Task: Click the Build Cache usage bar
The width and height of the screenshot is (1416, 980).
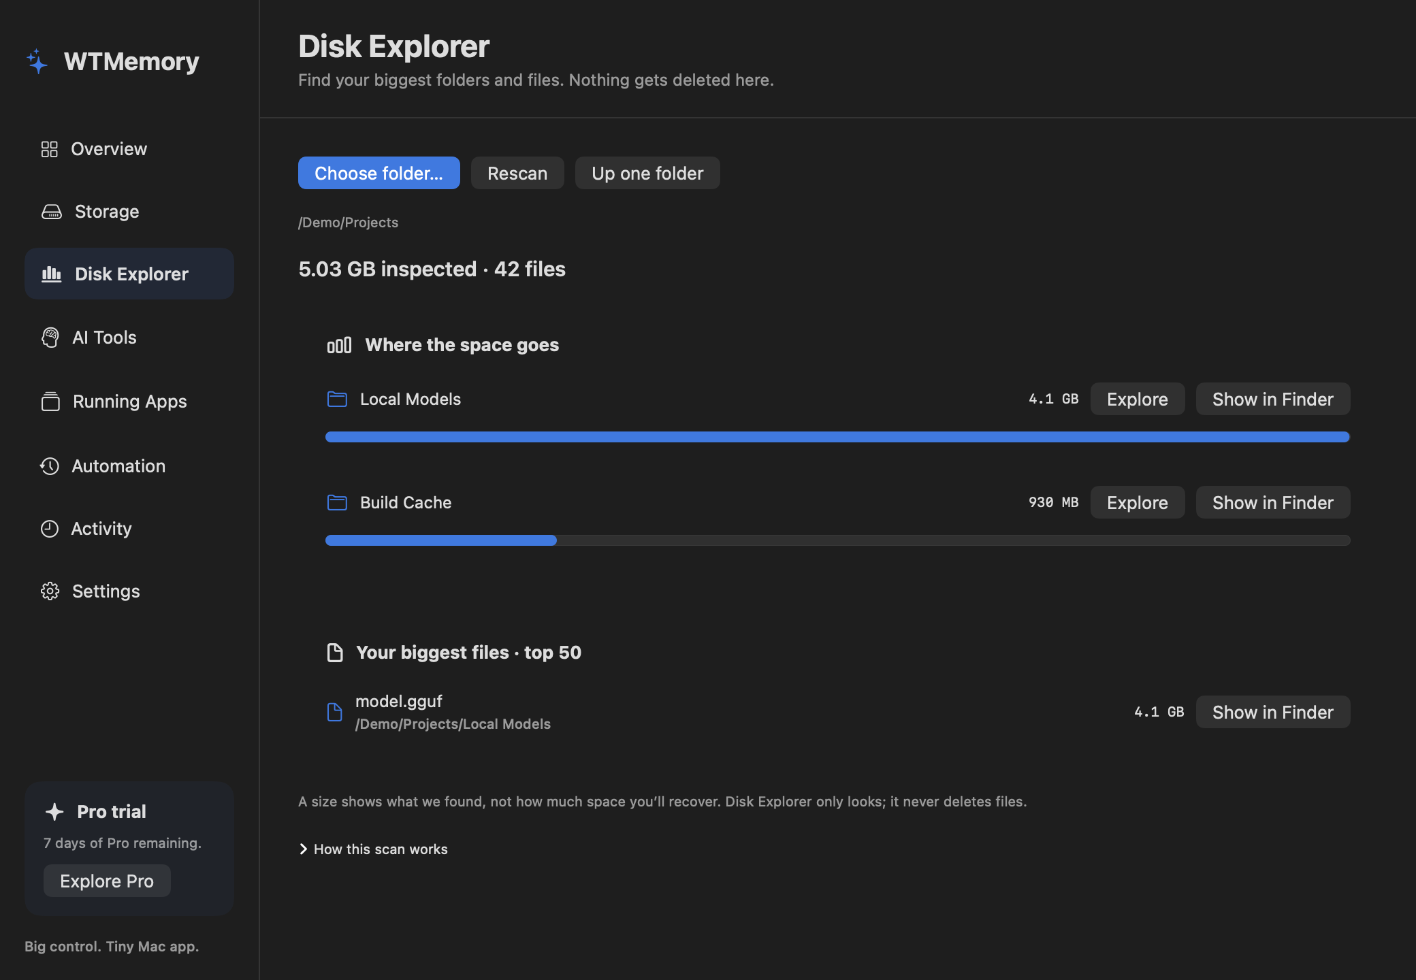Action: [x=838, y=540]
